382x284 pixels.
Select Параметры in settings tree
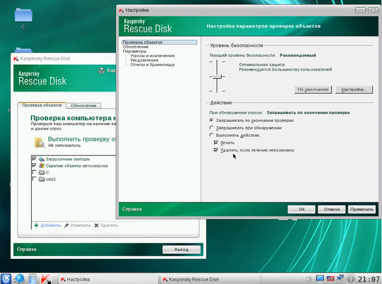point(135,51)
